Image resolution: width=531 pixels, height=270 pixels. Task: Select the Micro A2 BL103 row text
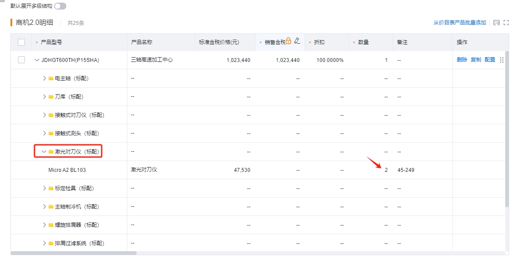point(67,170)
